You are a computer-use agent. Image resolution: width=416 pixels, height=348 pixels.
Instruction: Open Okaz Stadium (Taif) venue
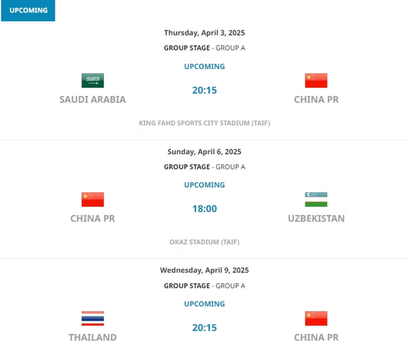[204, 242]
